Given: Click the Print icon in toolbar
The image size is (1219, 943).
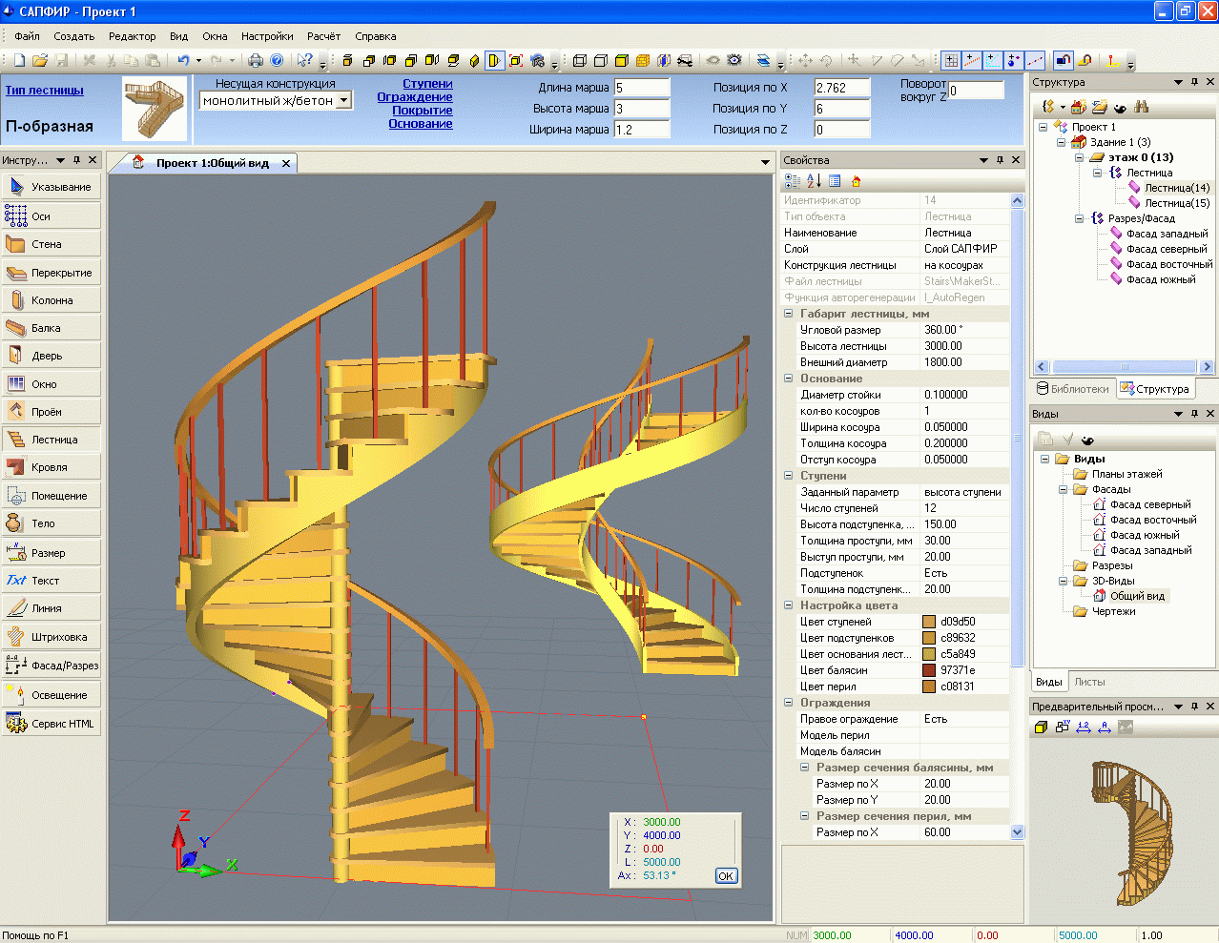Looking at the screenshot, I should [x=255, y=60].
